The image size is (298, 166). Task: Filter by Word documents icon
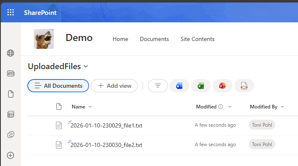(179, 86)
